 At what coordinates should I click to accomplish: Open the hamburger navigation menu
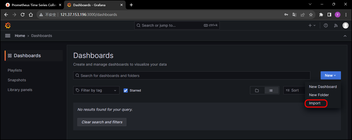[8, 36]
